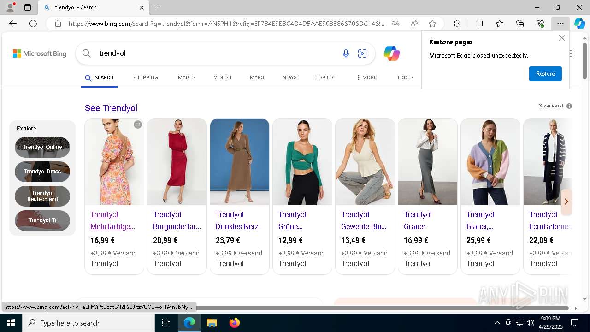This screenshot has width=590, height=332.
Task: Refresh the page with reload icon
Action: [x=33, y=24]
